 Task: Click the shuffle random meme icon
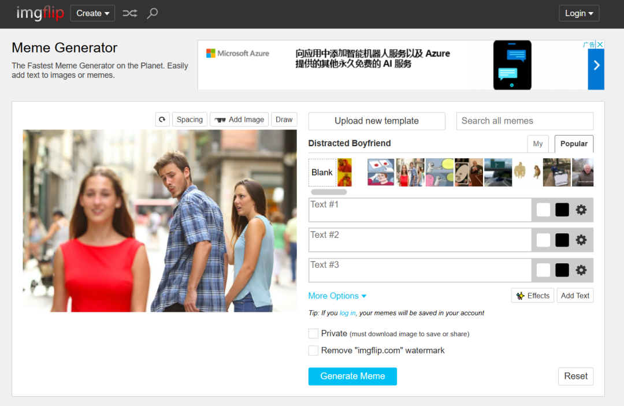click(130, 13)
